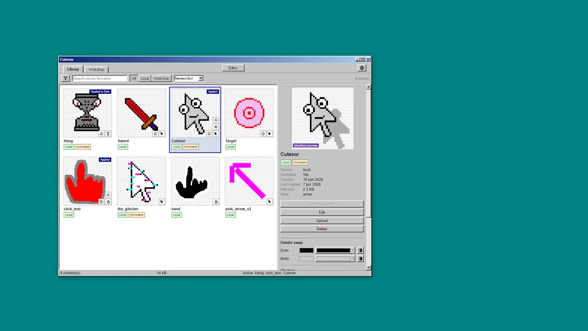The image size is (588, 331).
Task: Click the Body gray color swatch
Action: tap(306, 259)
